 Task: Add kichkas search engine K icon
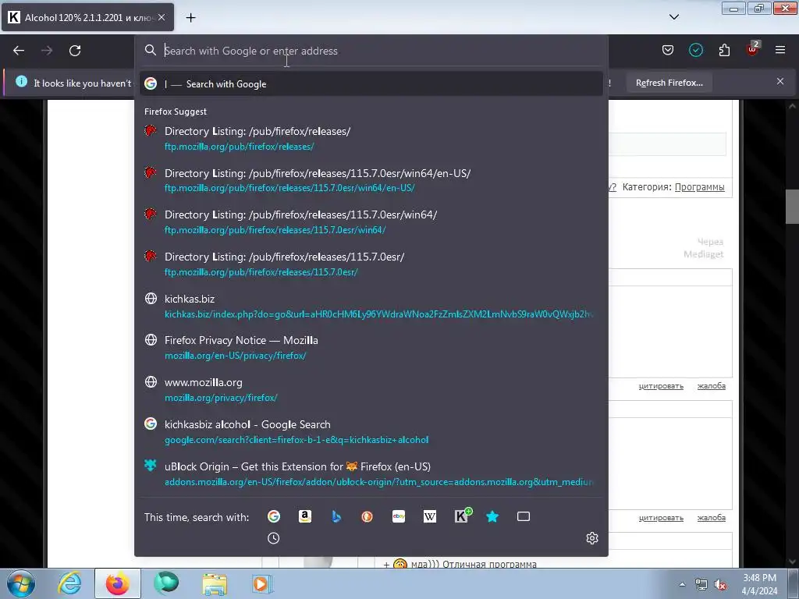(462, 516)
